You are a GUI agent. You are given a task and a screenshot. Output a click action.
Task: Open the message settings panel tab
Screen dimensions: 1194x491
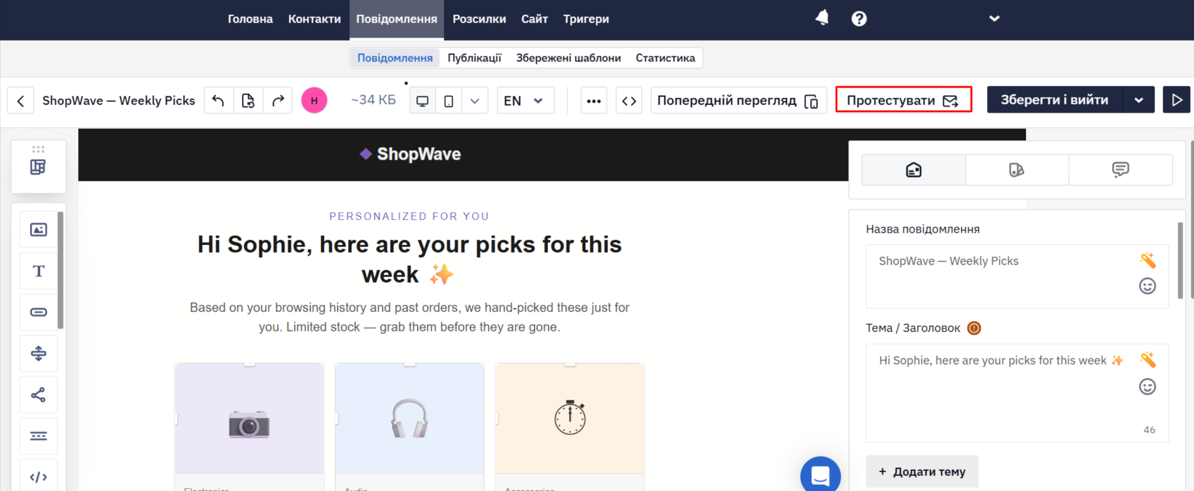click(913, 170)
